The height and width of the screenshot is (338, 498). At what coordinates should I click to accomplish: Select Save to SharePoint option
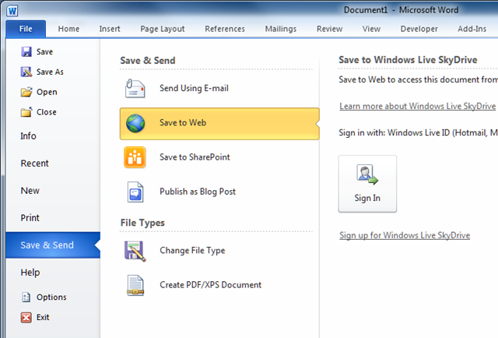click(219, 157)
